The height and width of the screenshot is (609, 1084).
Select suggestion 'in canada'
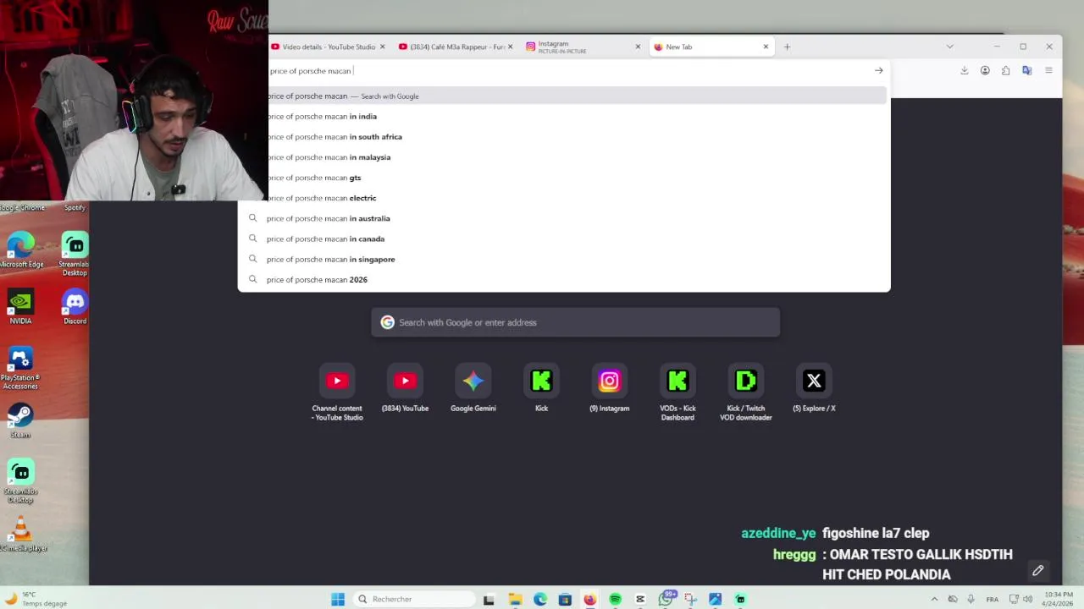(564, 239)
